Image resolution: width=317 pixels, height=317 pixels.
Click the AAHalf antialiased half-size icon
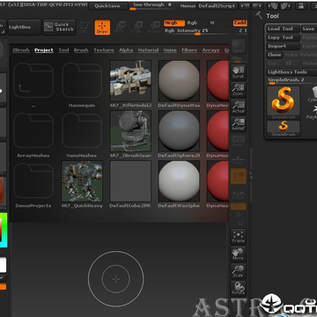pyautogui.click(x=238, y=124)
